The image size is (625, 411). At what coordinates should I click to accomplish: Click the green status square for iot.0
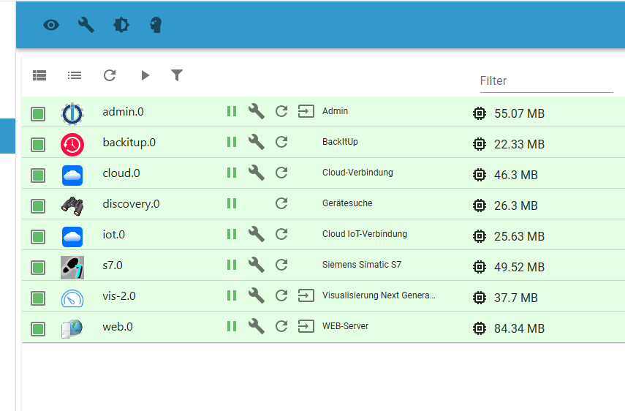coord(38,237)
